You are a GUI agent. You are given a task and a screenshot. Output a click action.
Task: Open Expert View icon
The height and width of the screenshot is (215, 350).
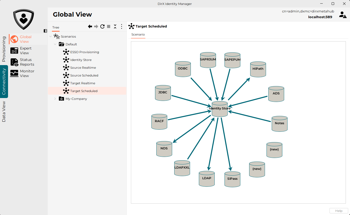[x=14, y=51]
